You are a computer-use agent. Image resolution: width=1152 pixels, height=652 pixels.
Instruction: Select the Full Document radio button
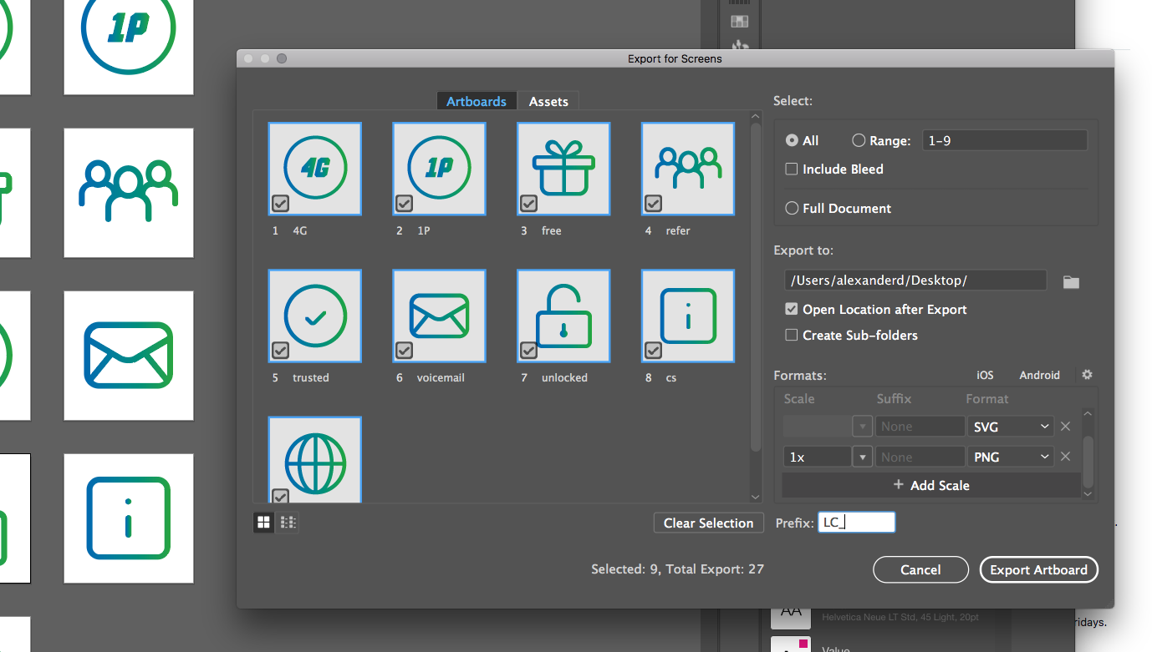point(791,208)
